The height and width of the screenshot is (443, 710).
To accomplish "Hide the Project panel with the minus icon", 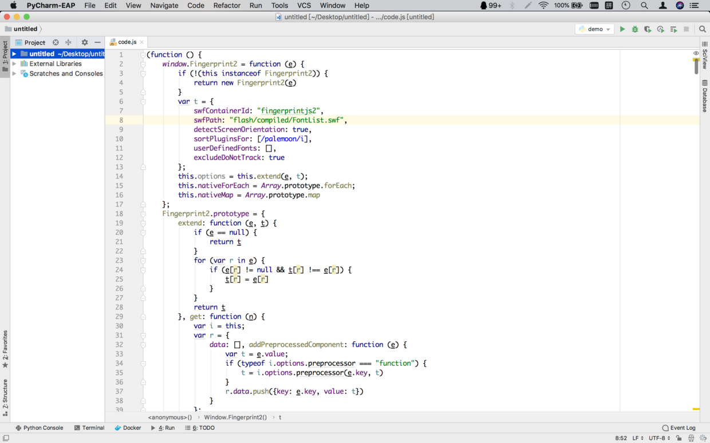I will pyautogui.click(x=97, y=42).
